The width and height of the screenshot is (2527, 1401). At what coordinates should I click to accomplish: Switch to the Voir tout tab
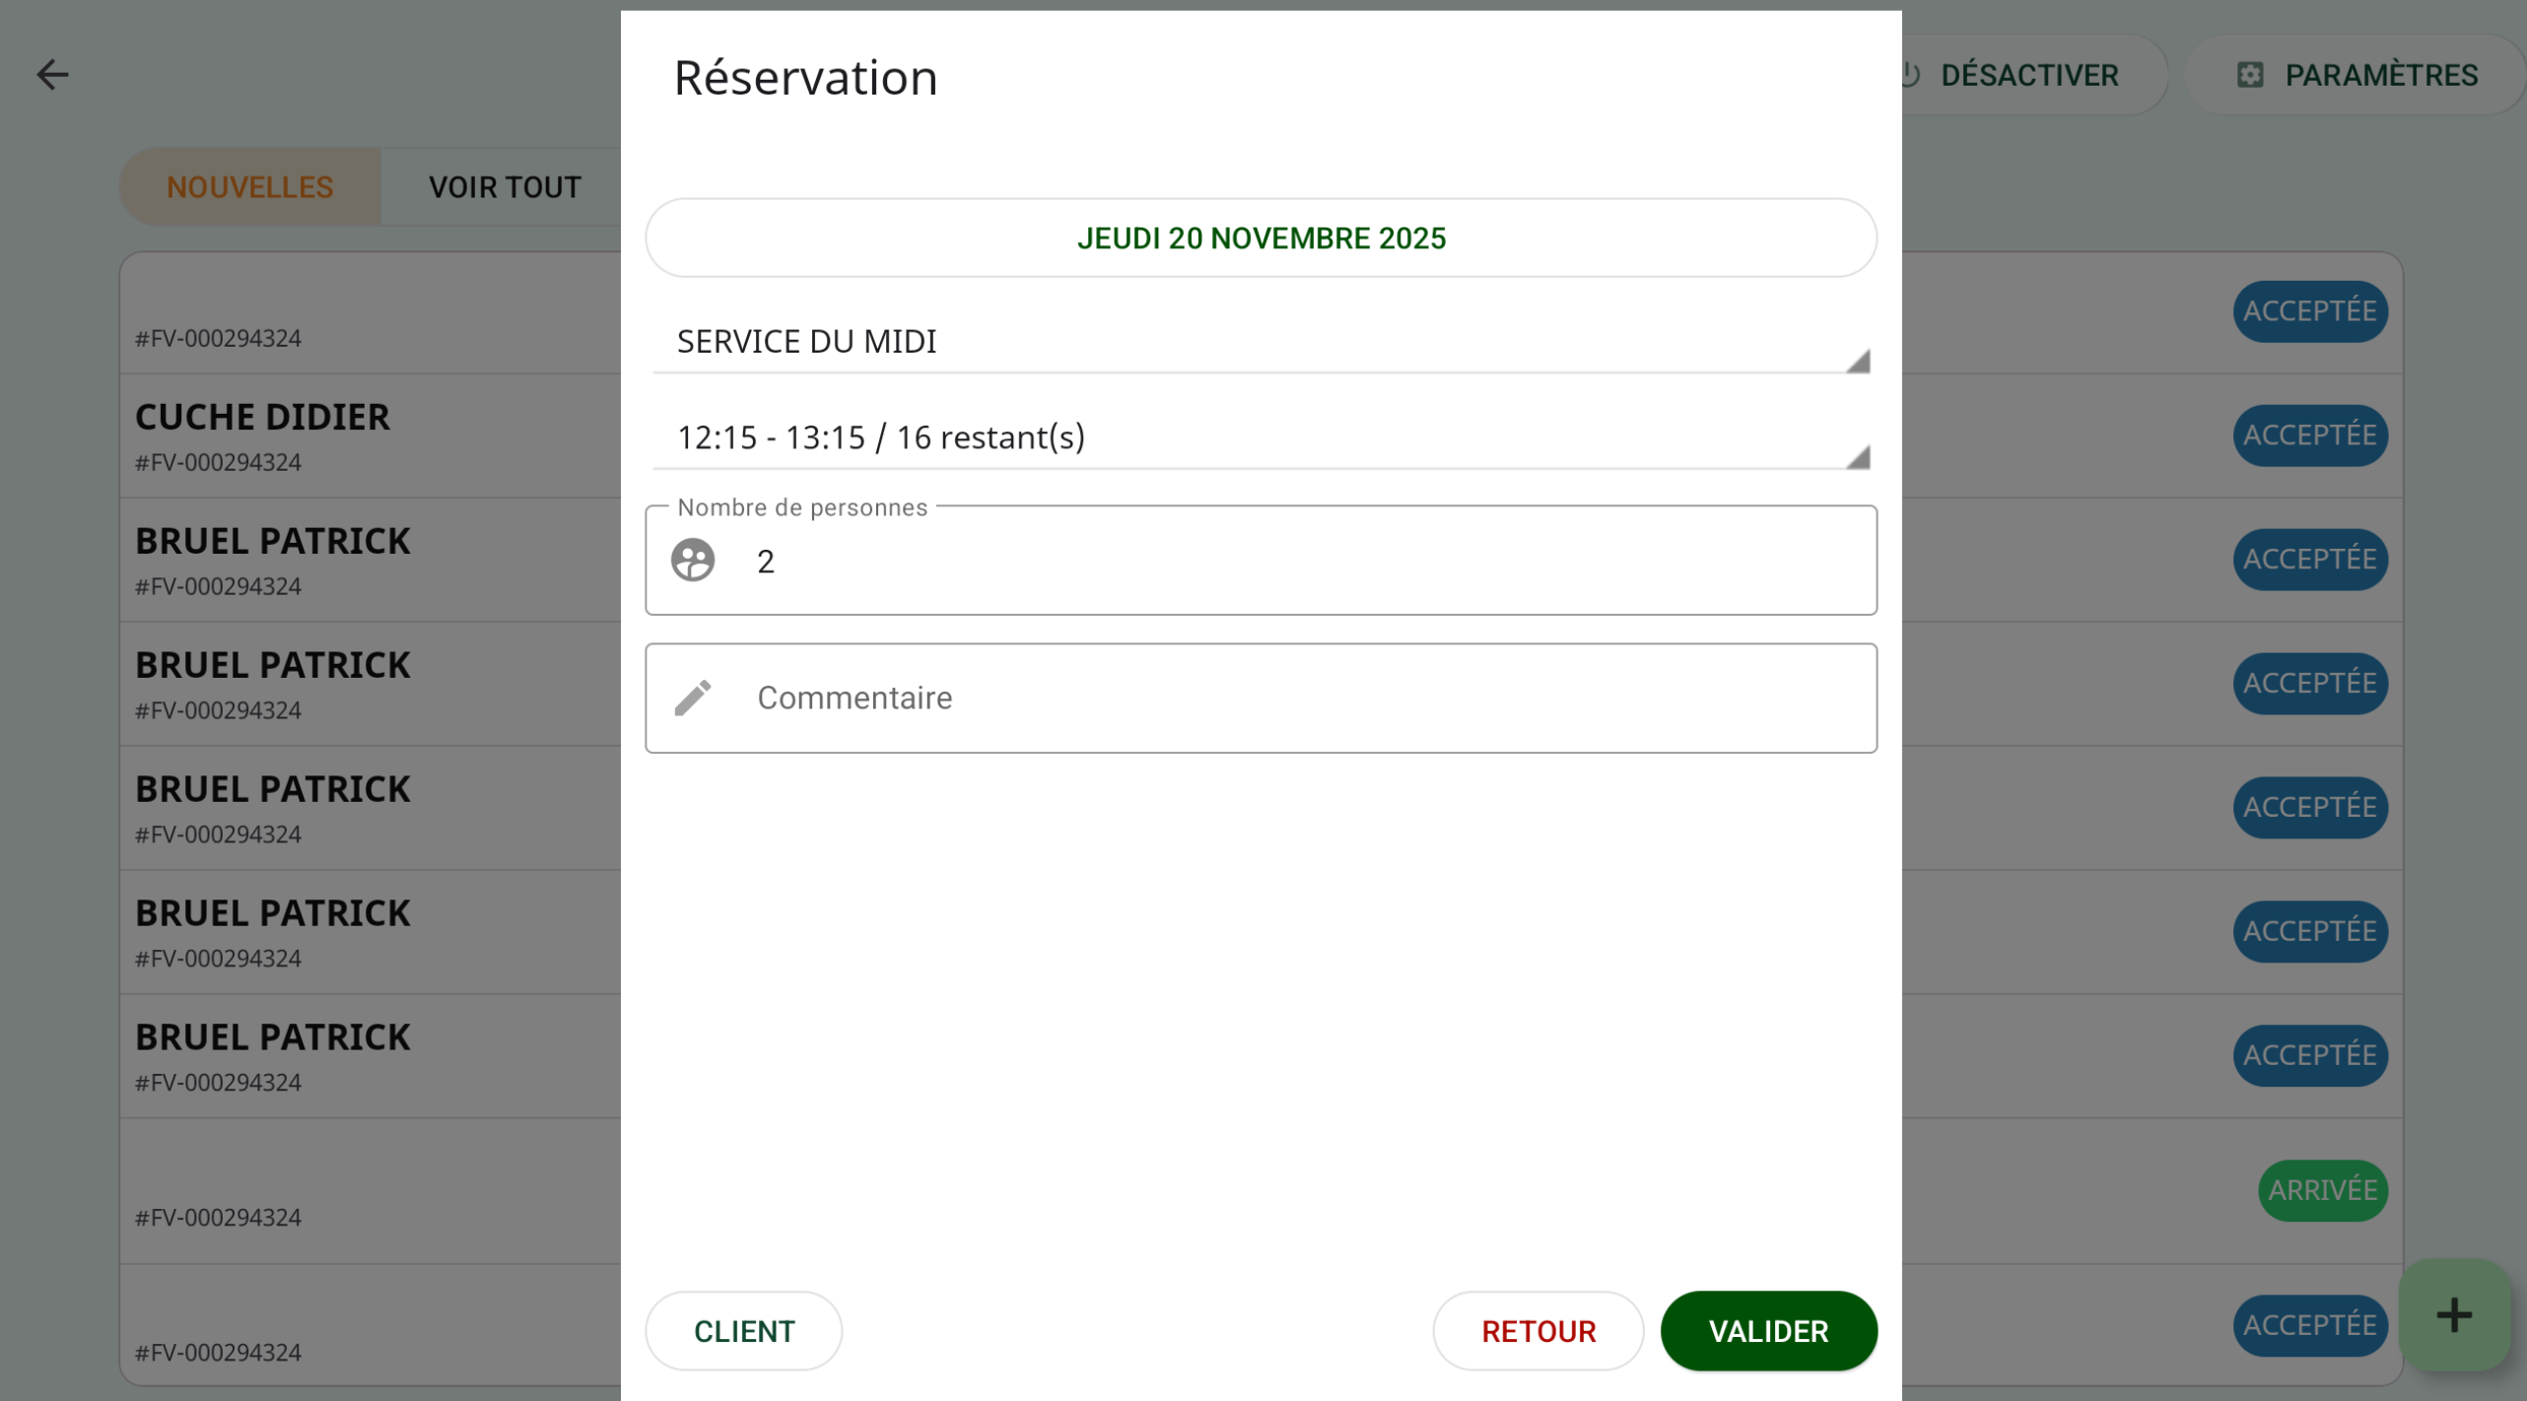click(505, 187)
